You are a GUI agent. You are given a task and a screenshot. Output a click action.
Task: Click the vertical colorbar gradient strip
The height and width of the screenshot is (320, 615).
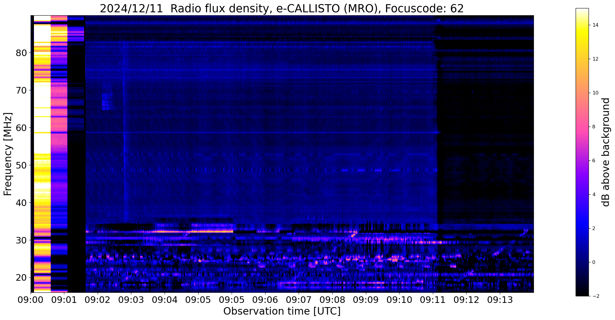[582, 152]
